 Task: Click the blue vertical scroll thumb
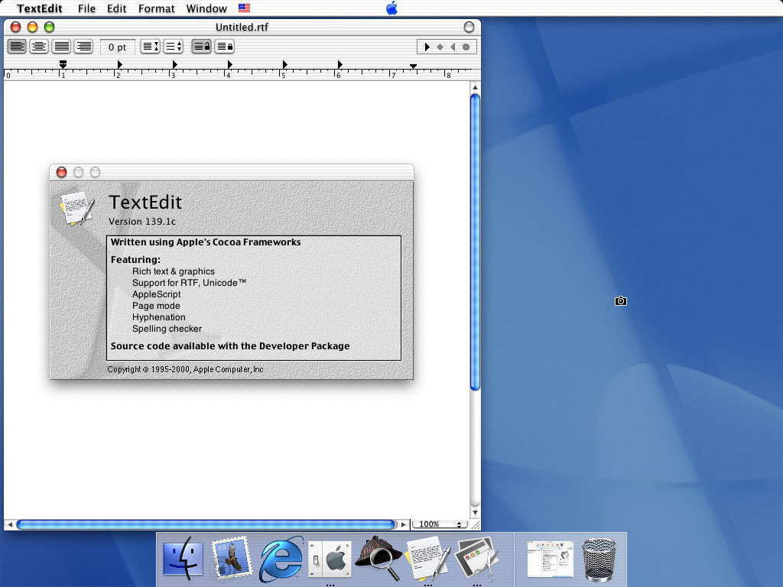pyautogui.click(x=475, y=242)
